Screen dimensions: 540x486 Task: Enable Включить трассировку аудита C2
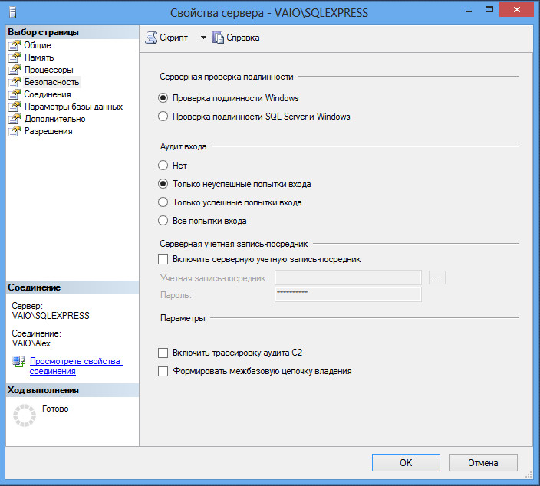point(163,353)
